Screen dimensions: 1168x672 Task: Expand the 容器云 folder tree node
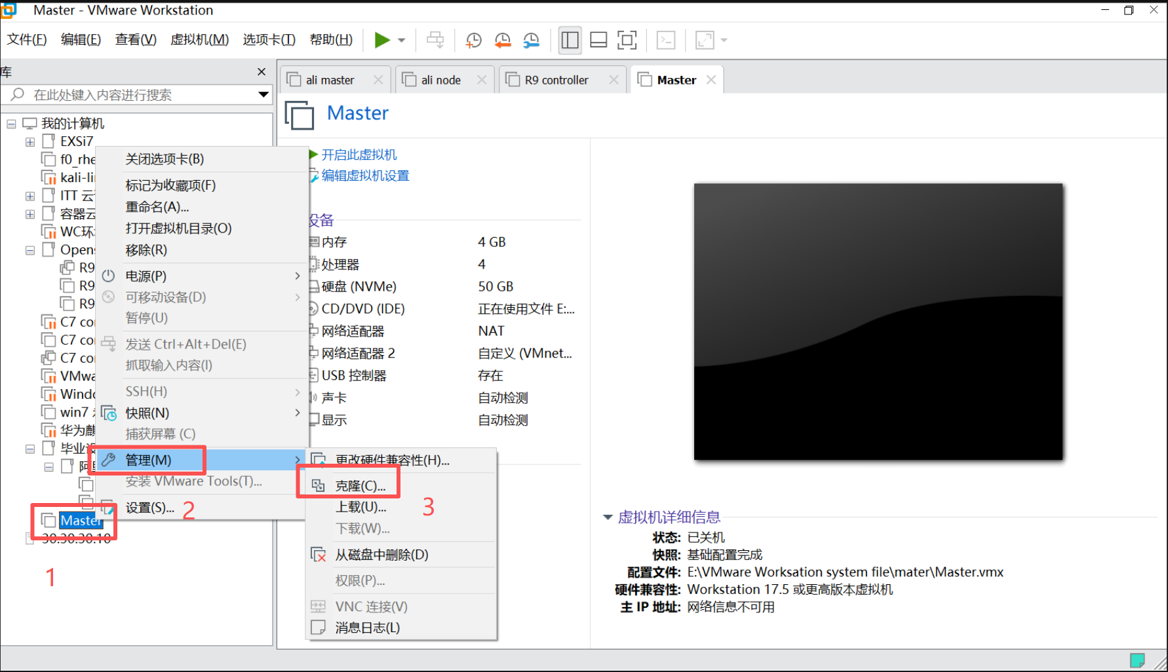[x=30, y=214]
